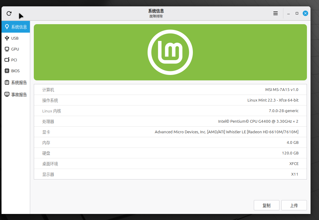Viewport: 319px width, 220px height.
Task: Click Linux Mint 22.3 - Xfce 64-bit
Action: (273, 100)
